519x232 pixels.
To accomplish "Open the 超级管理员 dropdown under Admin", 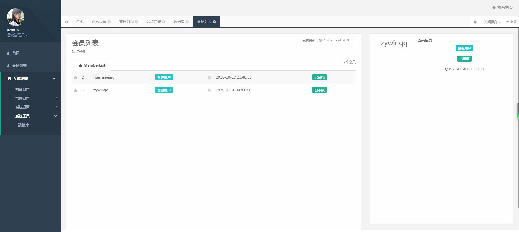I will tap(17, 35).
